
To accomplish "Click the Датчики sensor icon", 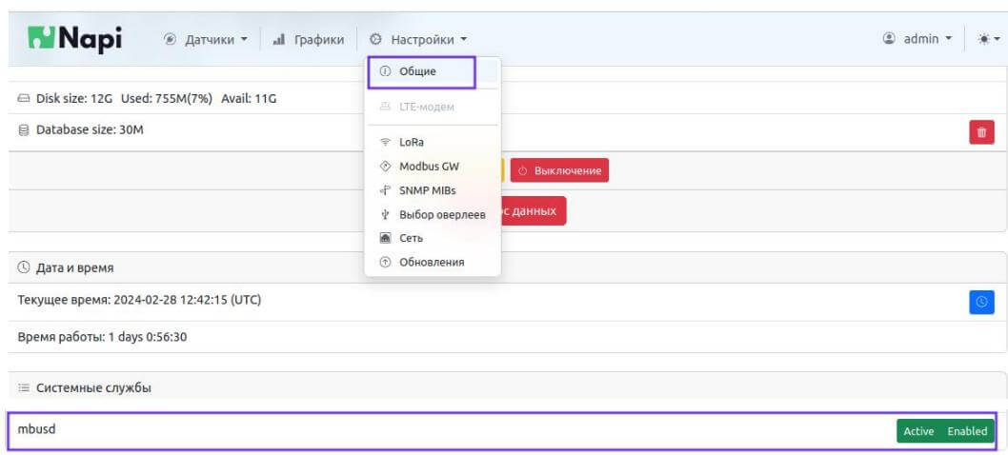I will point(170,40).
